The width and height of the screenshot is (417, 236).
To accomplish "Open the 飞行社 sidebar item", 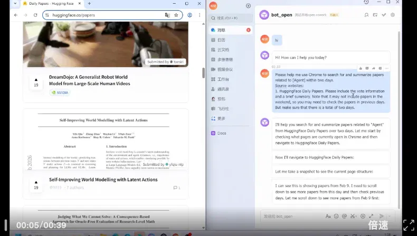I will point(230,109).
